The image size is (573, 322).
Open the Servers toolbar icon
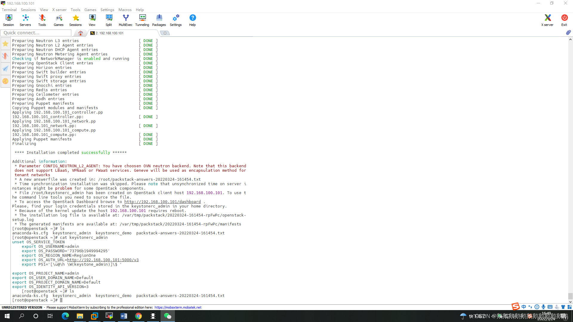click(25, 20)
